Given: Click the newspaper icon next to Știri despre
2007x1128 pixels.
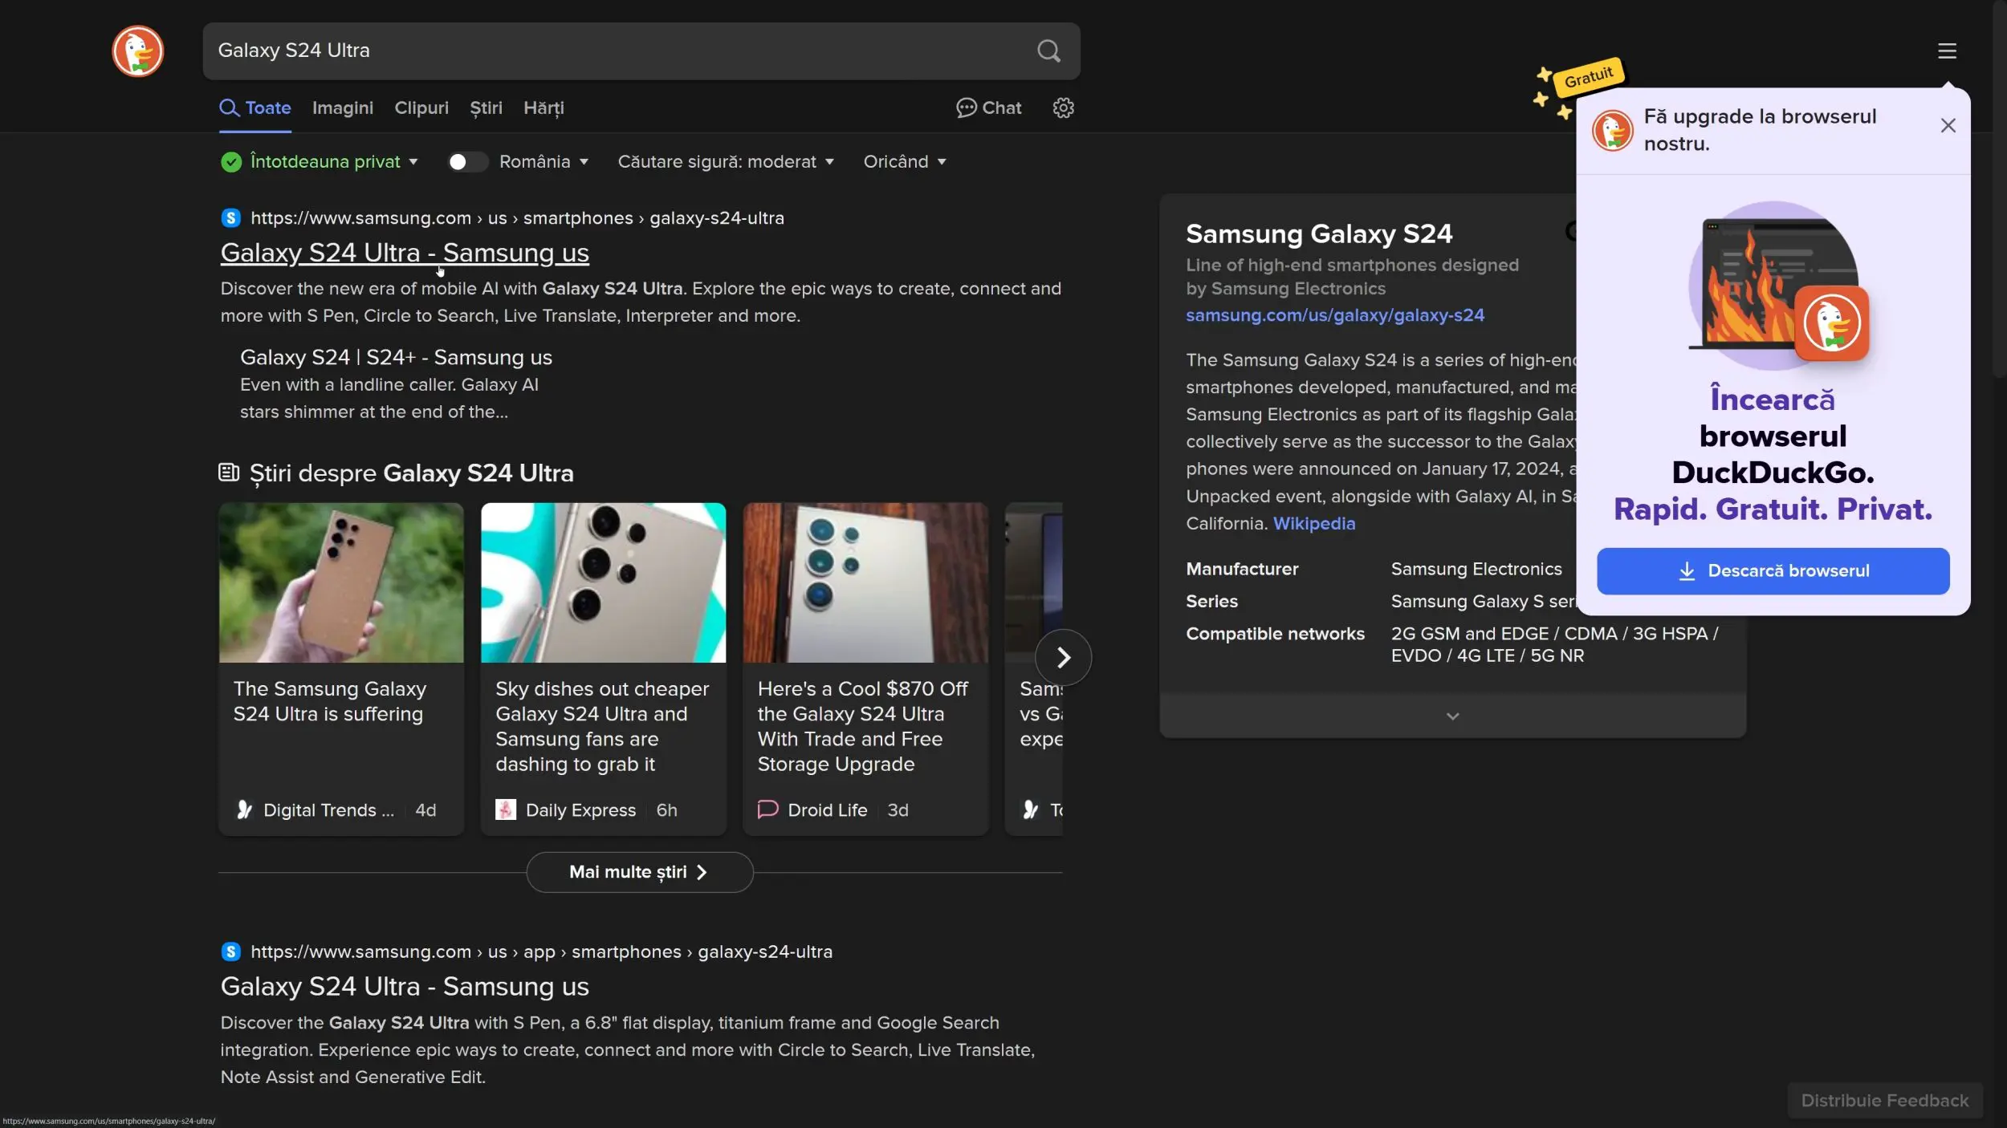Looking at the screenshot, I should coord(229,473).
